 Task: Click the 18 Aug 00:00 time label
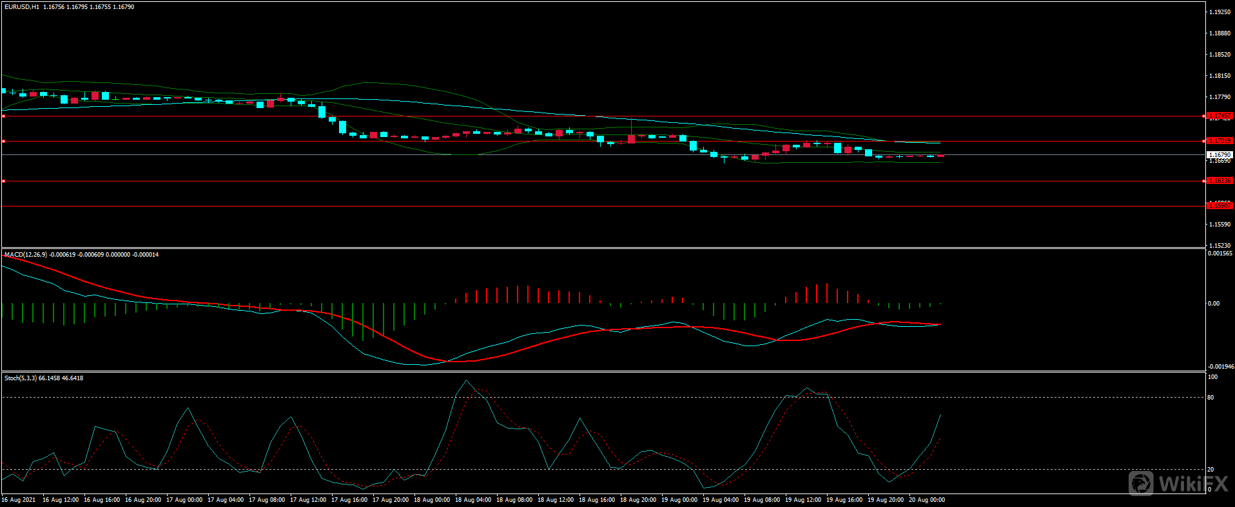431,500
